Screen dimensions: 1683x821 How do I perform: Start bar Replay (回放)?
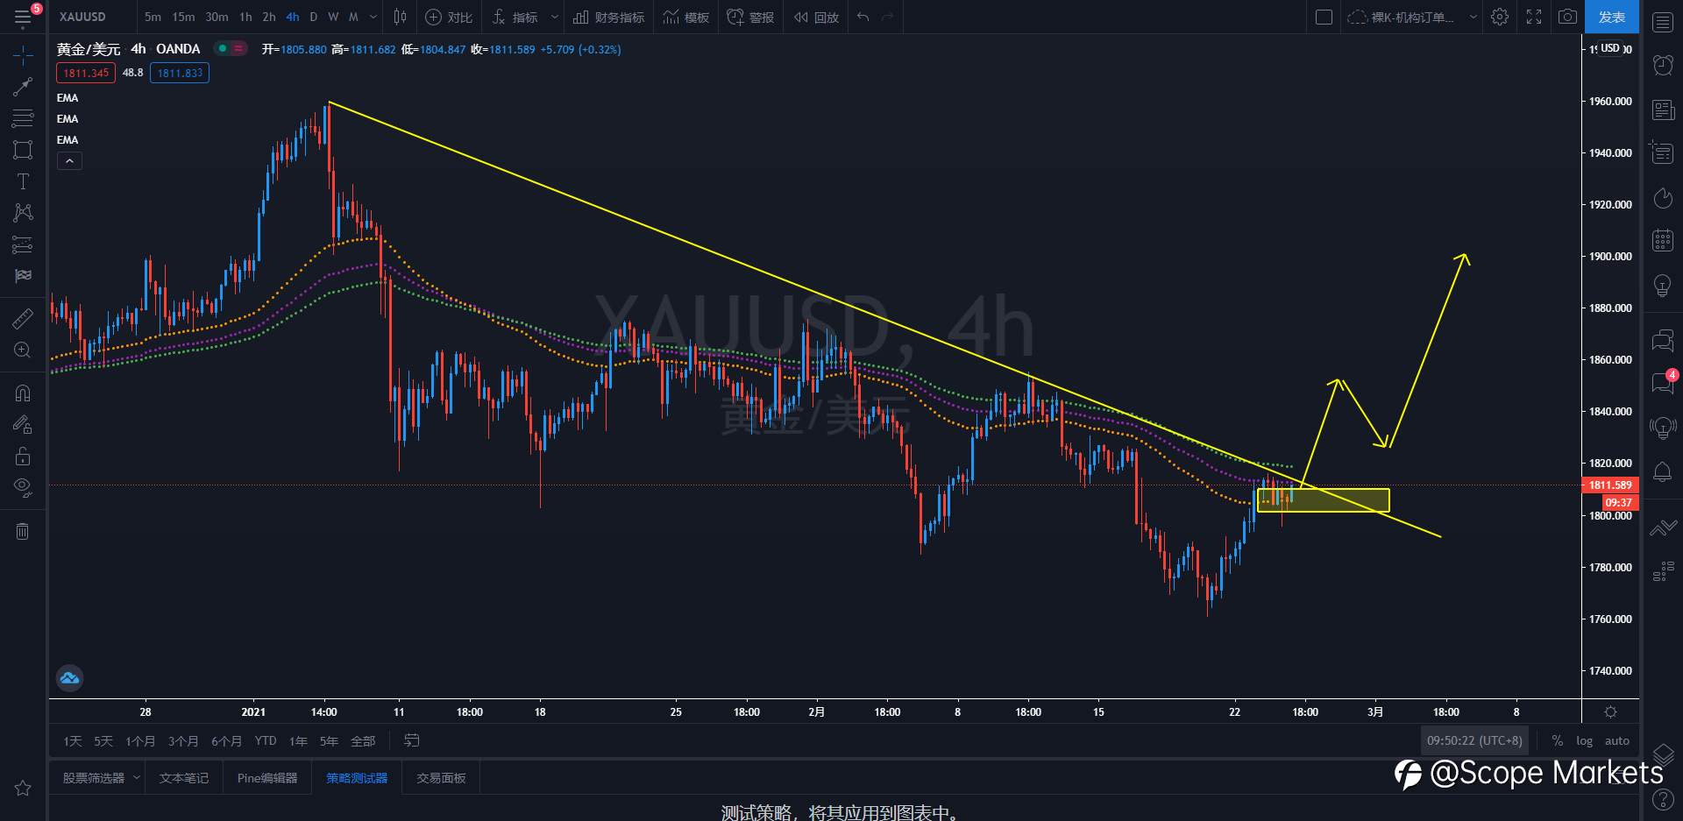pos(815,17)
